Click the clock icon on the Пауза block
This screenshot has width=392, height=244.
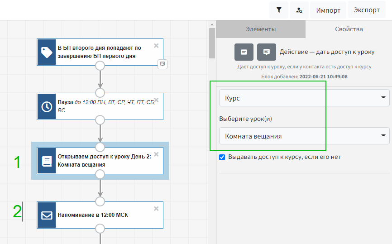tap(47, 106)
